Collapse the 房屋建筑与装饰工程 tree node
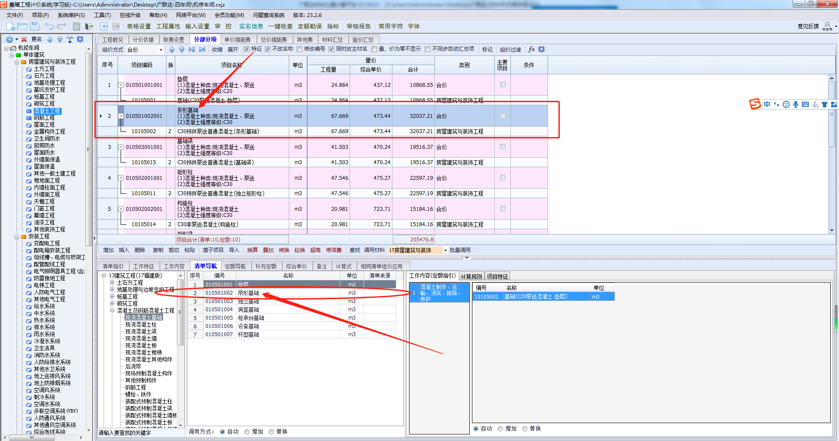This screenshot has height=441, width=839. pyautogui.click(x=17, y=62)
